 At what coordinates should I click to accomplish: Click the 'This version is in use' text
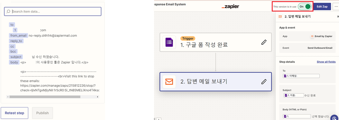point(285,7)
